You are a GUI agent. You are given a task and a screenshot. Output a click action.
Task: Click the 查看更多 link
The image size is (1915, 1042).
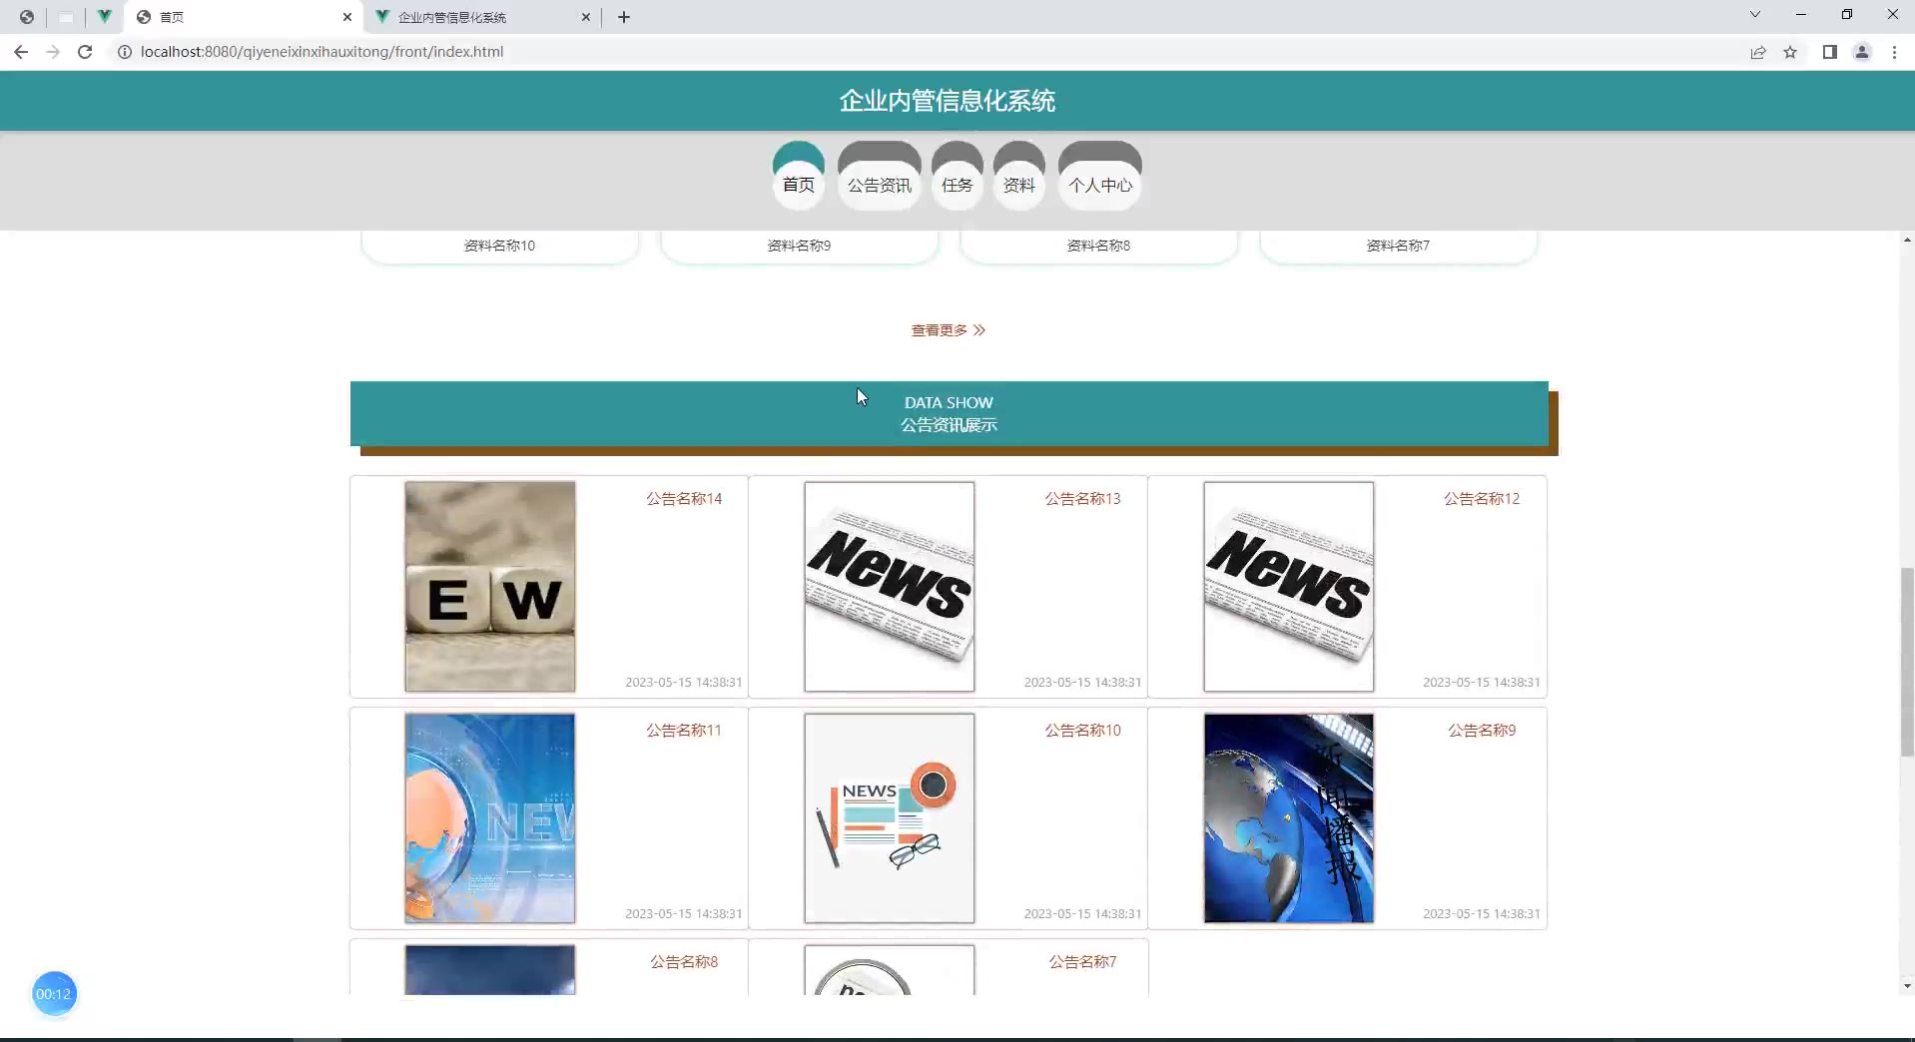click(x=948, y=330)
